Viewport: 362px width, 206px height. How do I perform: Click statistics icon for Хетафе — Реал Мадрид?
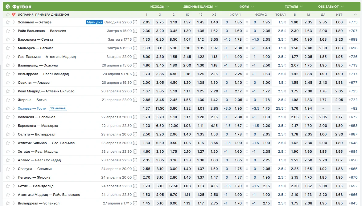click(135, 151)
